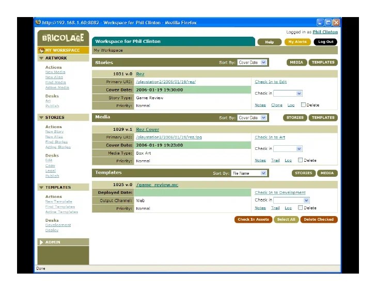Viewport: 376px width, 291px height.
Task: Expand the ADMIN sidebar section
Action: (41, 242)
